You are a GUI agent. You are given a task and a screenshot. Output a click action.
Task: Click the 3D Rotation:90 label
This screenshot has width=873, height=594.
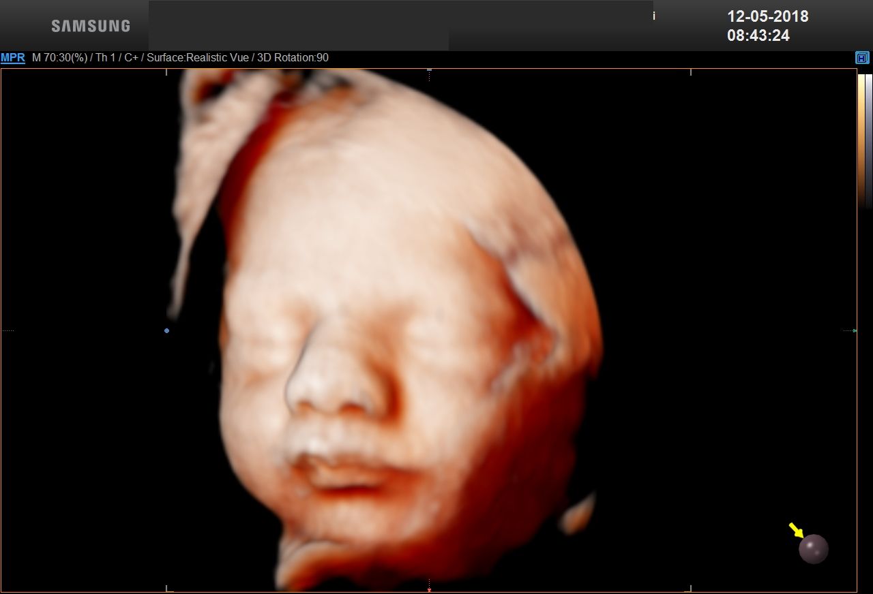coord(292,58)
